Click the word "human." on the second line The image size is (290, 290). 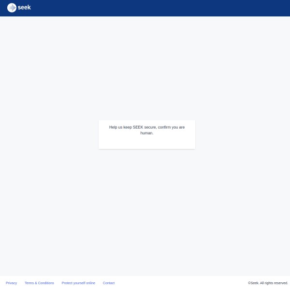147,133
